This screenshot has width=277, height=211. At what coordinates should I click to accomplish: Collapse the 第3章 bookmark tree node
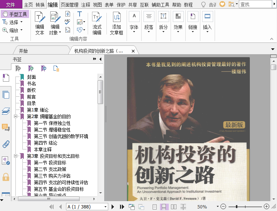click(x=15, y=156)
